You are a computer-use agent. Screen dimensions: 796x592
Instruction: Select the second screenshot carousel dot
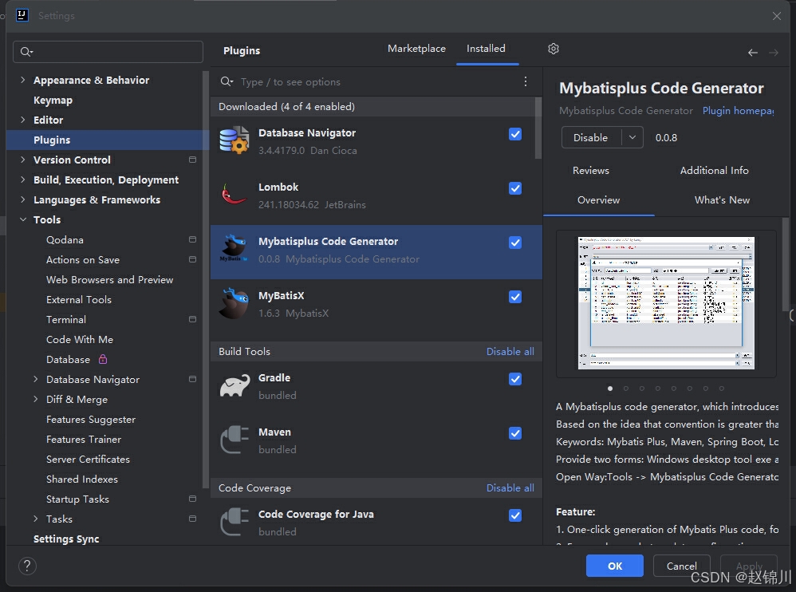tap(626, 389)
